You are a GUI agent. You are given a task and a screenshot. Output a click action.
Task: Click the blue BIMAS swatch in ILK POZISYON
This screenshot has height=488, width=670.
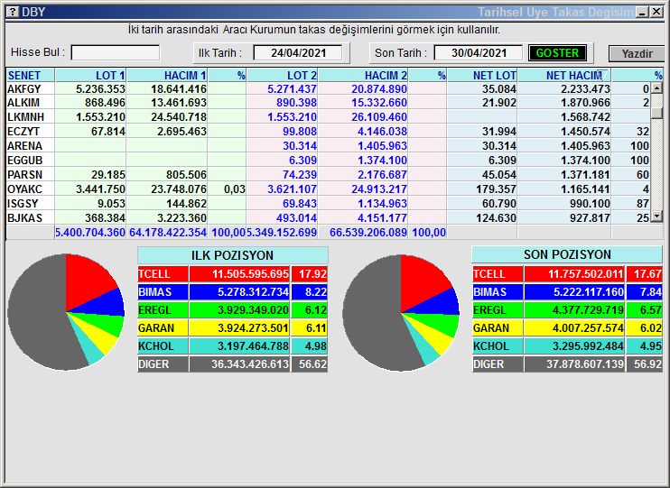coord(163,292)
